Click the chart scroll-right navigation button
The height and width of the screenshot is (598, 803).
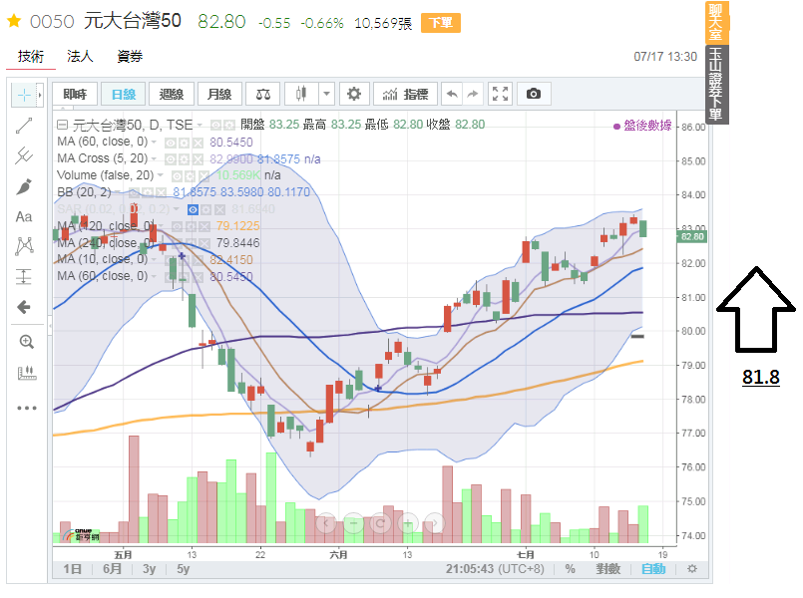[x=435, y=523]
